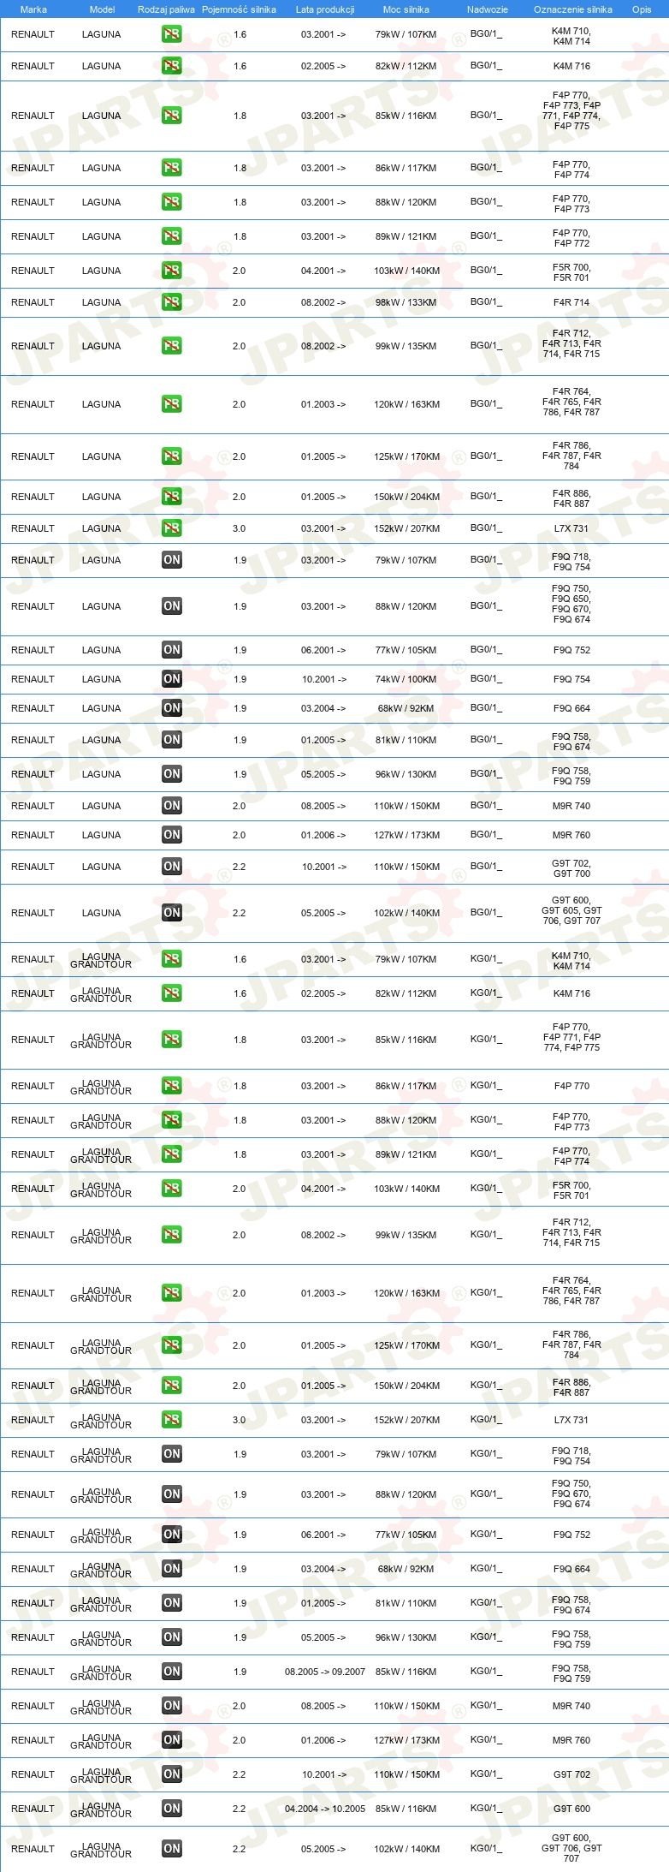The width and height of the screenshot is (669, 1872).
Task: Select RENAULT brand cell in 98kW / 133KM row
Action: coord(33,302)
